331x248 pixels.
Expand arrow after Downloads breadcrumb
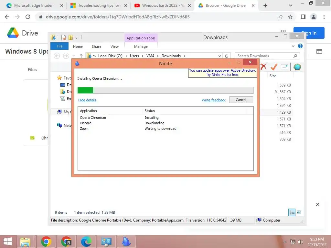click(x=185, y=56)
